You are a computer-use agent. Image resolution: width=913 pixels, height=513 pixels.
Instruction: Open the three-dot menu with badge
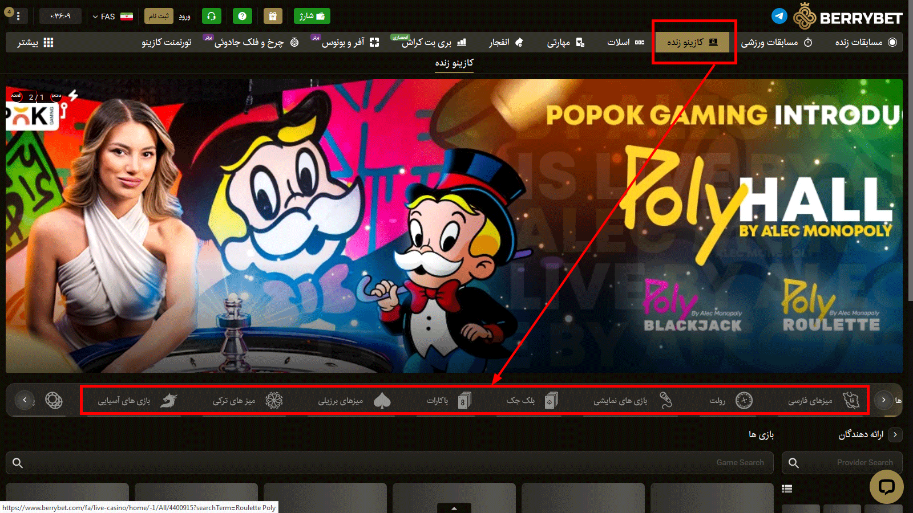(18, 16)
